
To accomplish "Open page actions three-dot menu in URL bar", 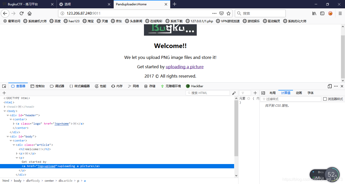I will (x=214, y=13).
